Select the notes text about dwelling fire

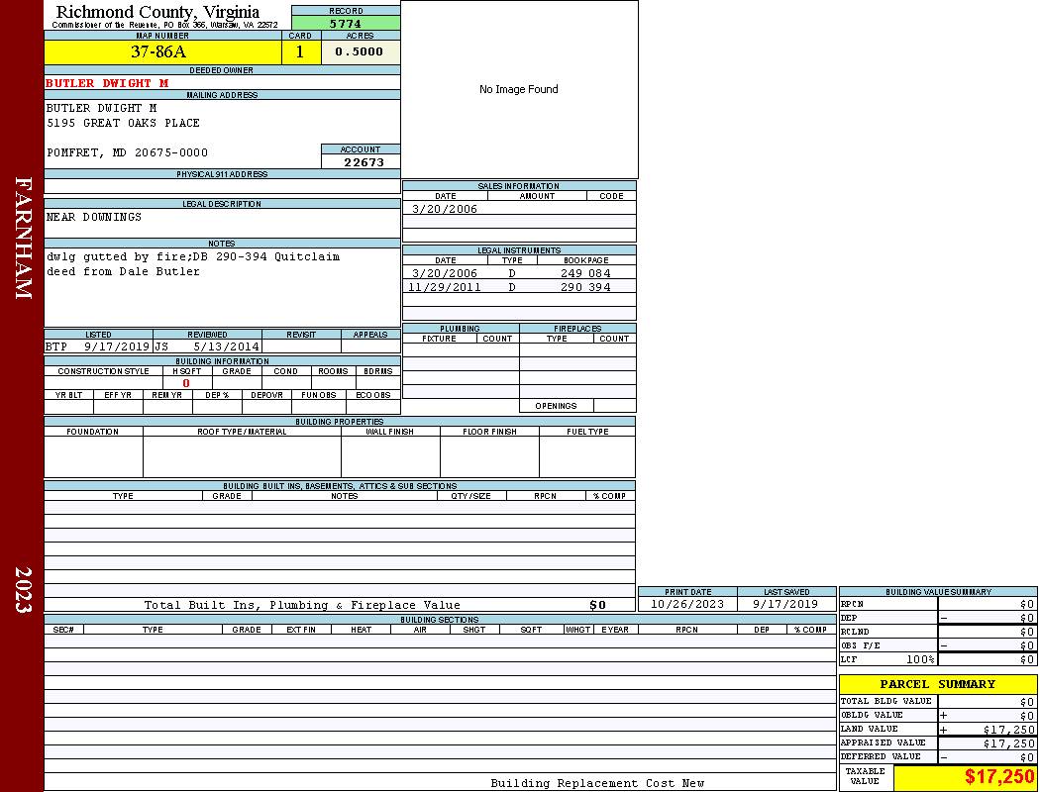coord(193,264)
